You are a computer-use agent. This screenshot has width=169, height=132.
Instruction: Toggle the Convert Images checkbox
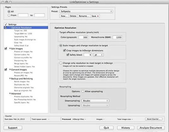[6, 69]
